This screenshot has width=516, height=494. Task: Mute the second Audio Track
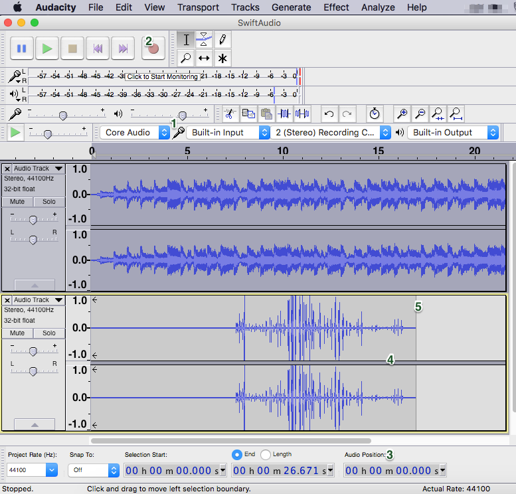pos(17,333)
